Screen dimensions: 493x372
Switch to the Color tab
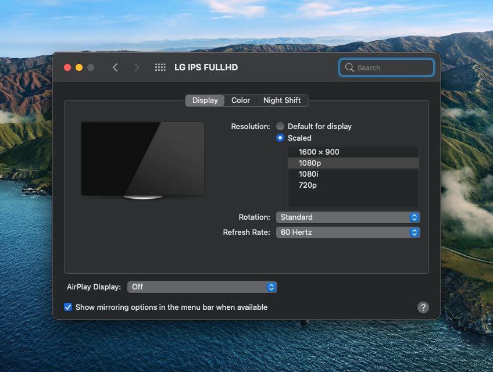241,101
